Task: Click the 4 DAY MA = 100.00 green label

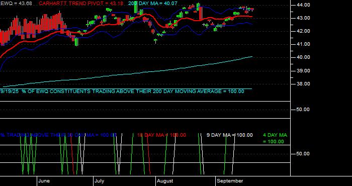Action: (275, 138)
